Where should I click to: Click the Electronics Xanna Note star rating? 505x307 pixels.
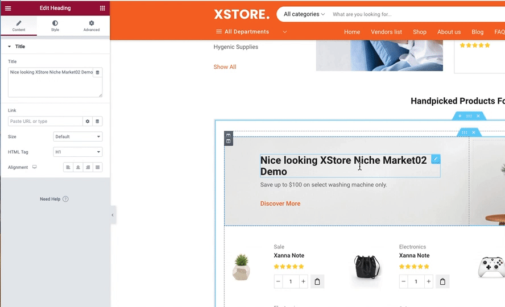(x=414, y=267)
